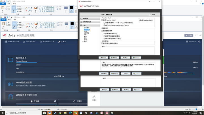
Task: Click 調整大小 resize in 紅傘11.png Paint ribbon
Action: (20, 9)
